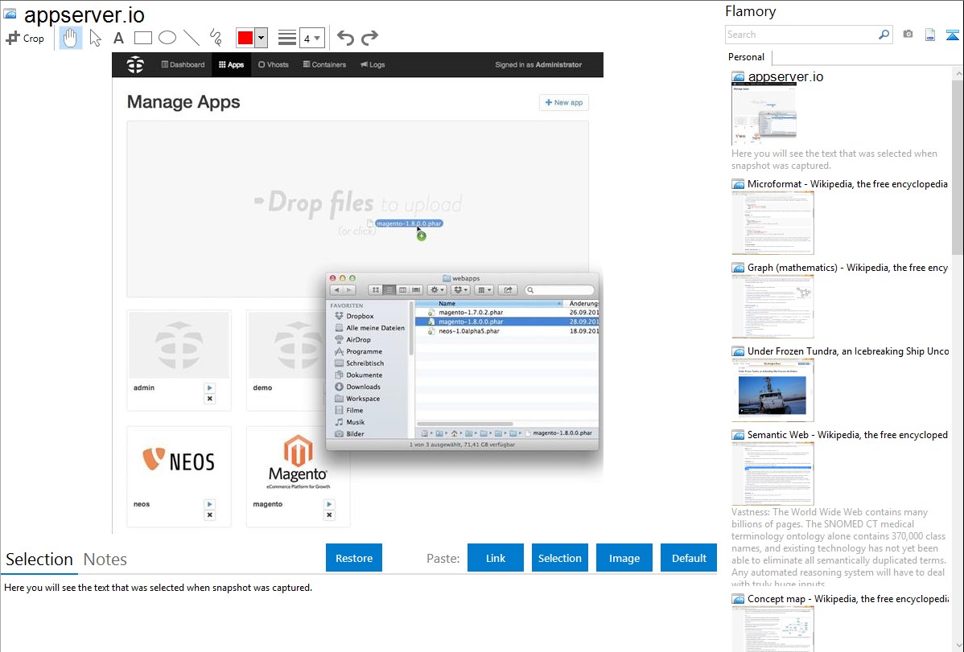Viewport: 964px width, 652px height.
Task: Open Containers in the appserver nav bar
Action: coord(324,64)
